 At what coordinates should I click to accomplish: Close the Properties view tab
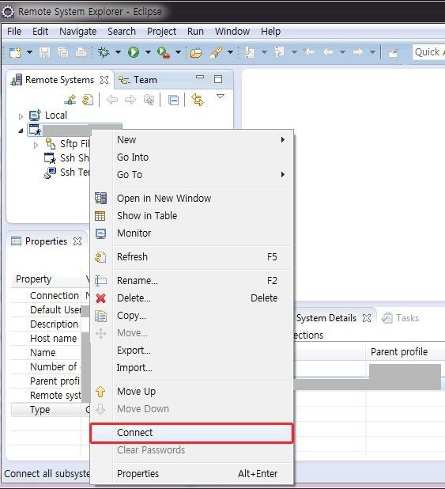tap(77, 241)
